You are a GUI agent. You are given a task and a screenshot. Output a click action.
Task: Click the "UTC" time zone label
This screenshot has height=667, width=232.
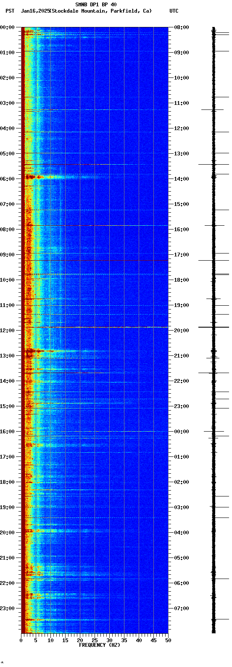174,11
